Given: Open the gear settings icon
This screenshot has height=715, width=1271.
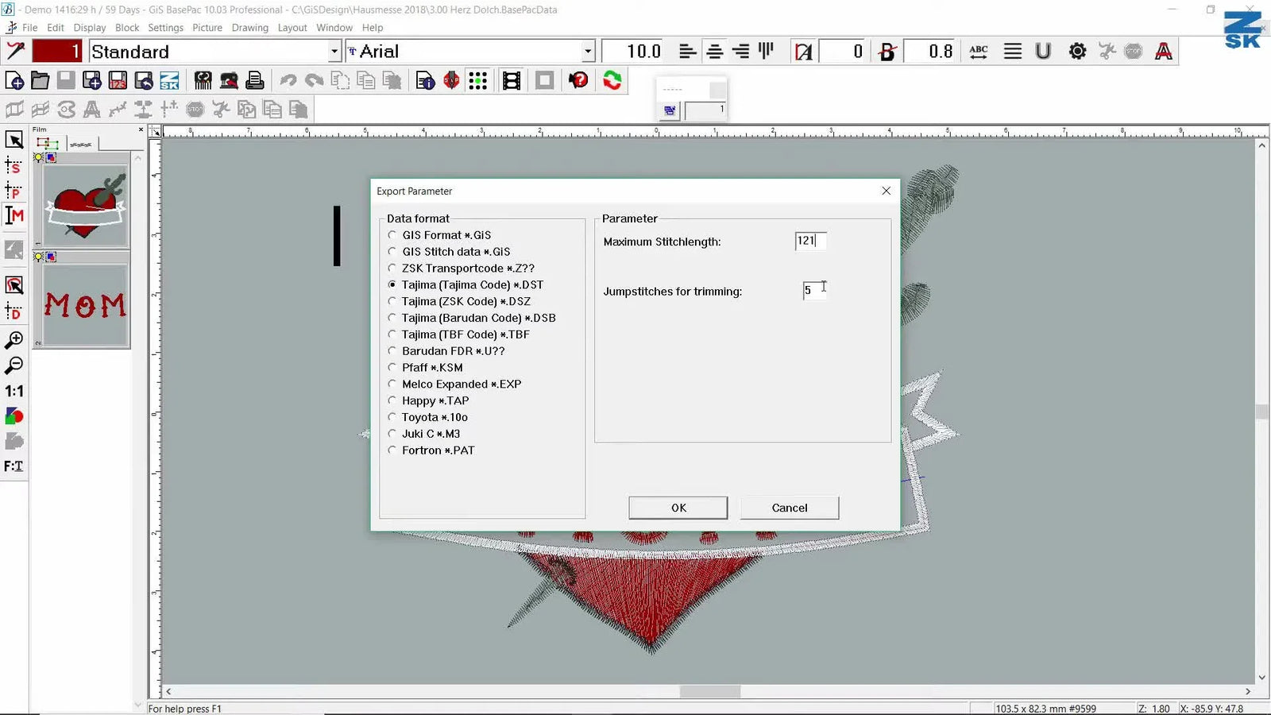Looking at the screenshot, I should click(x=1077, y=52).
